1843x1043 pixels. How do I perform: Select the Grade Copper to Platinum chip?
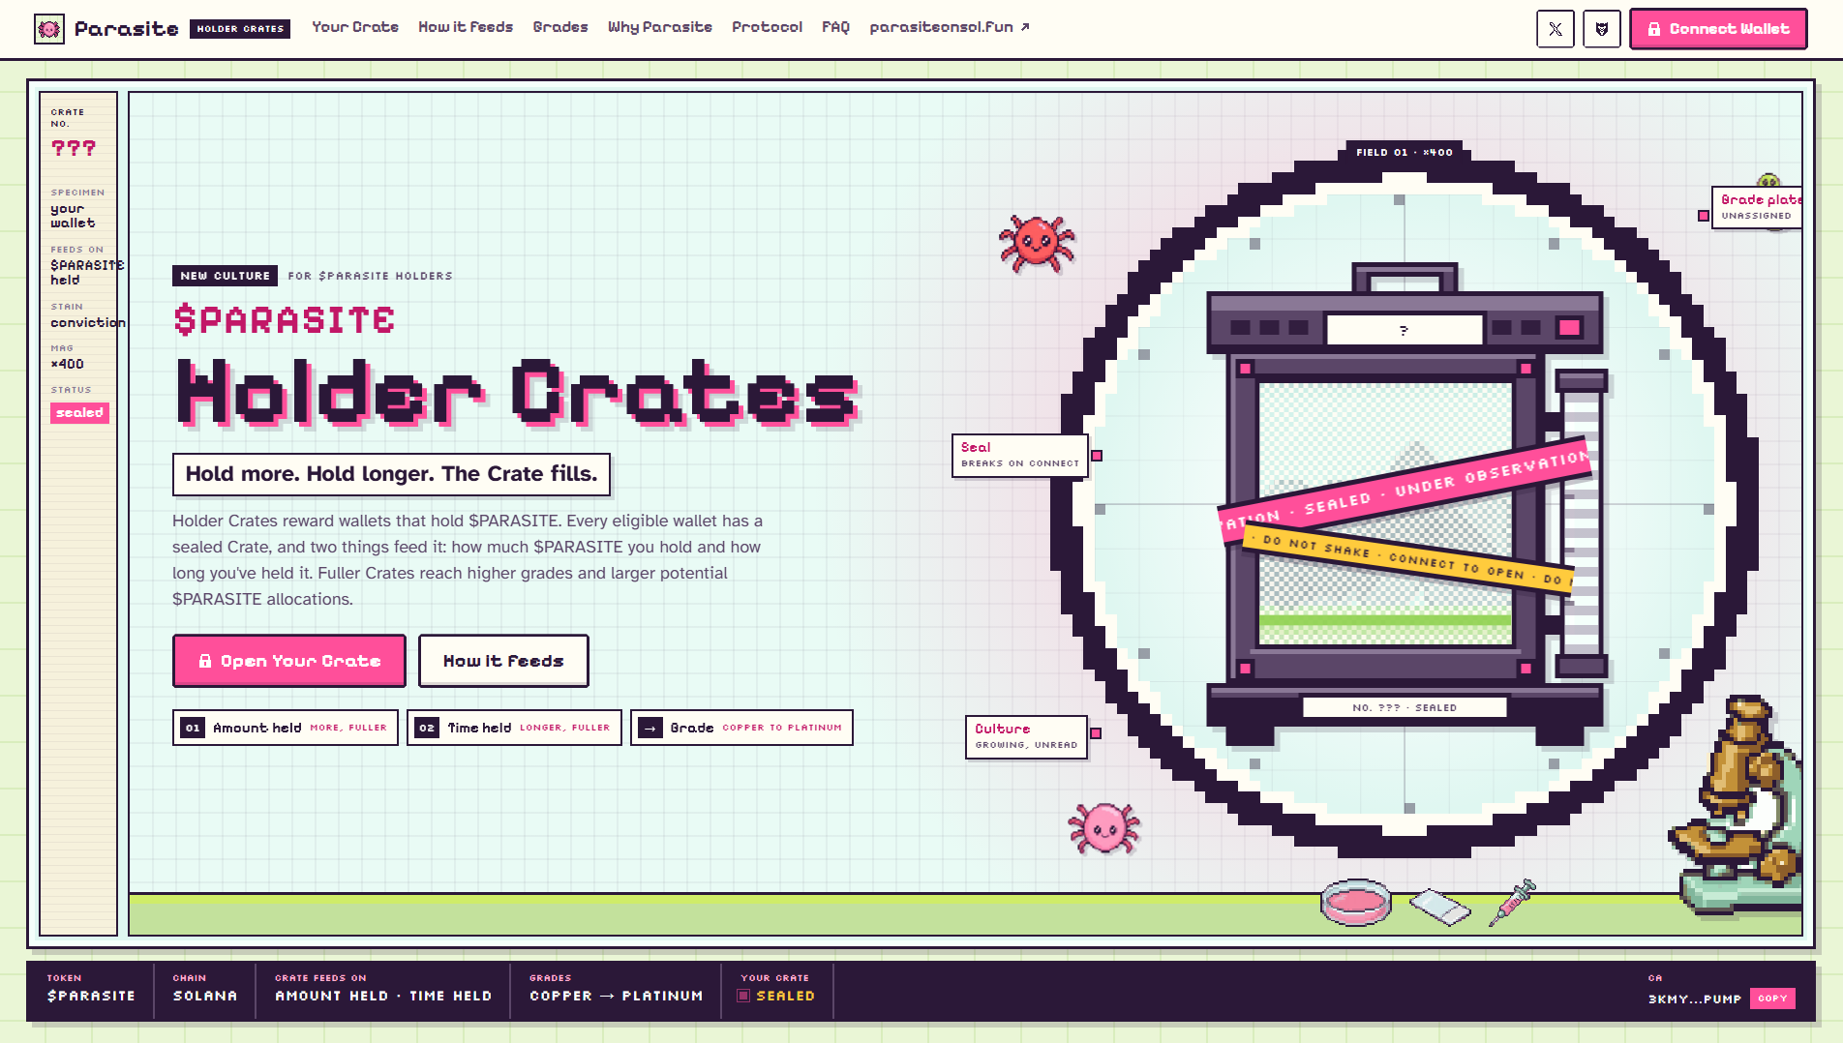click(x=741, y=728)
